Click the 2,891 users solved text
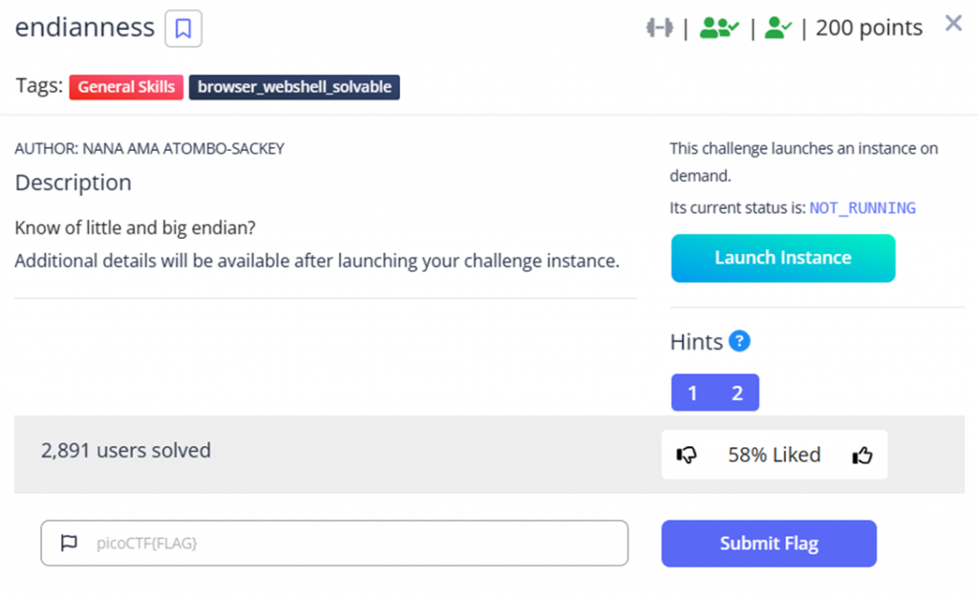The width and height of the screenshot is (978, 597). tap(126, 450)
